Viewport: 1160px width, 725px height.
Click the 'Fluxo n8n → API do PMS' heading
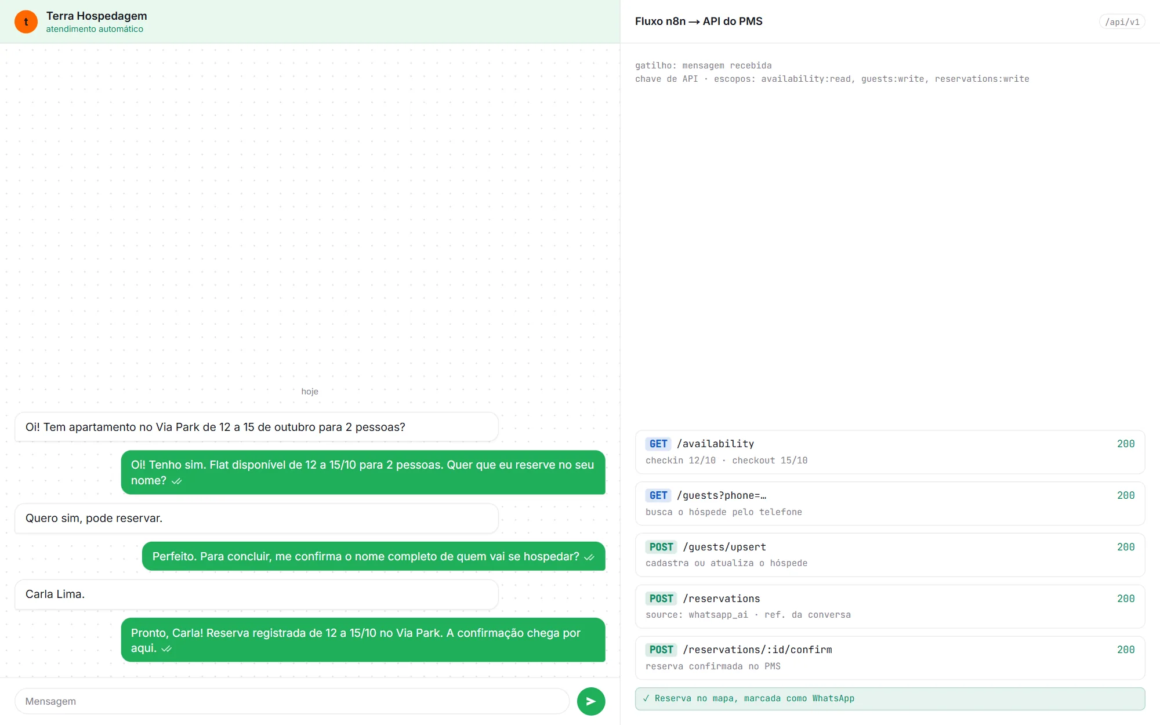(x=698, y=21)
